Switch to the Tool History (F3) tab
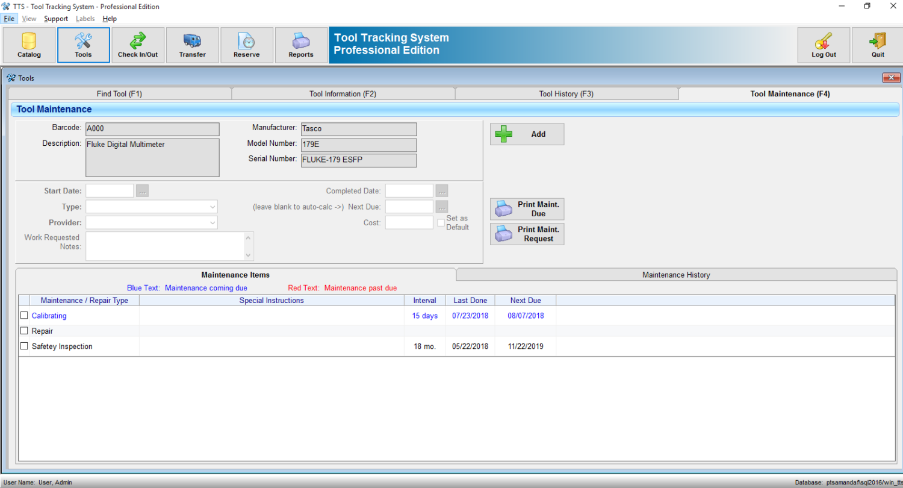Viewport: 903px width, 488px height. pos(566,93)
